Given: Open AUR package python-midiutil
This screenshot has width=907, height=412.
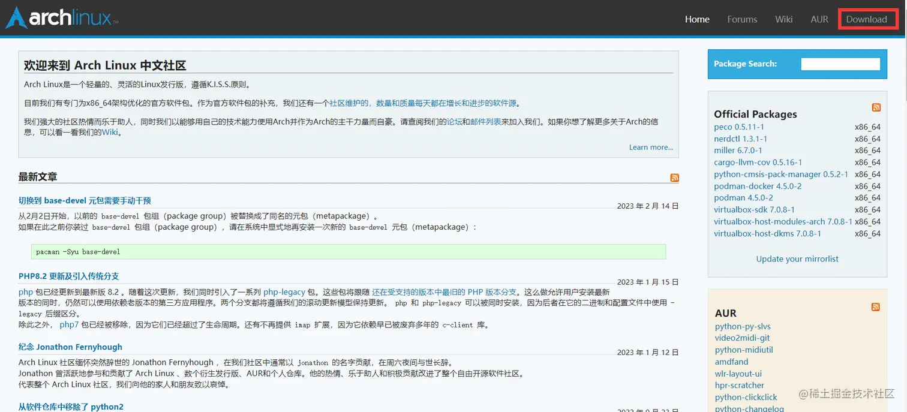Looking at the screenshot, I should pos(744,350).
